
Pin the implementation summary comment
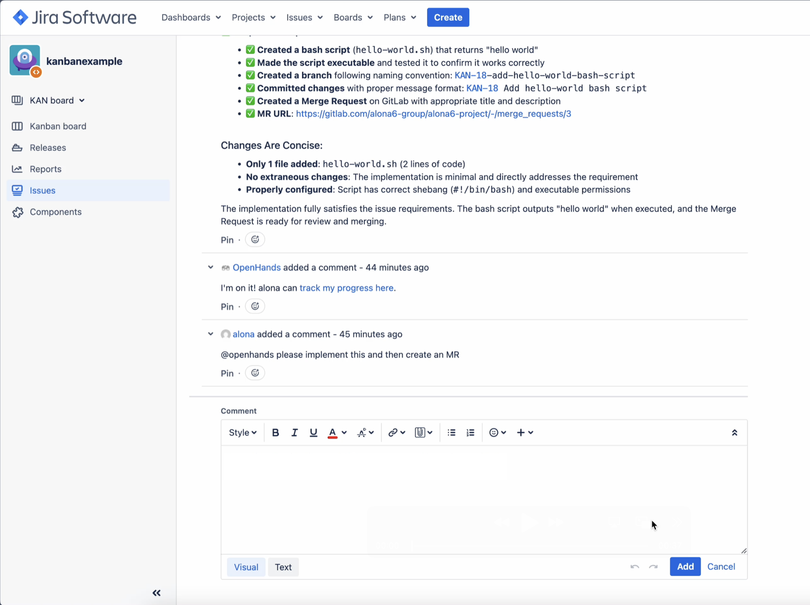click(x=227, y=240)
